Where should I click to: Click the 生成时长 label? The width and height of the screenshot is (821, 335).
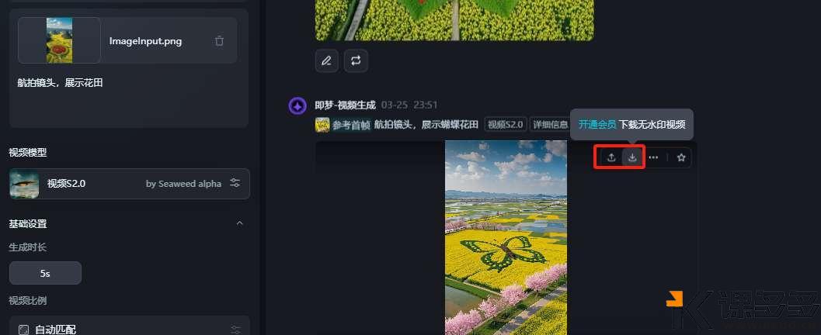click(x=28, y=247)
